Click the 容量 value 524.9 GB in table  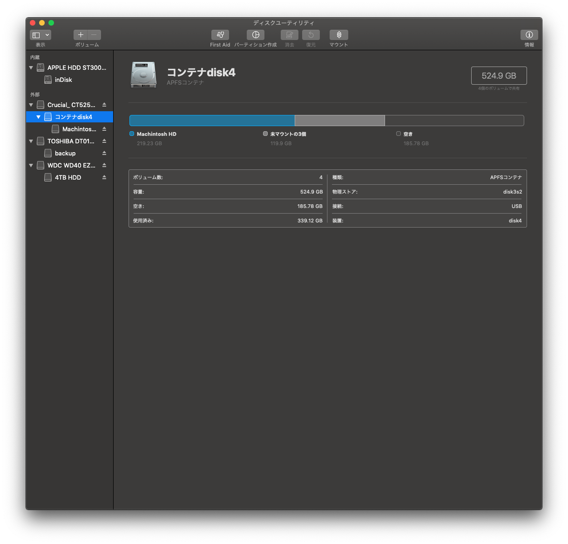tap(311, 192)
